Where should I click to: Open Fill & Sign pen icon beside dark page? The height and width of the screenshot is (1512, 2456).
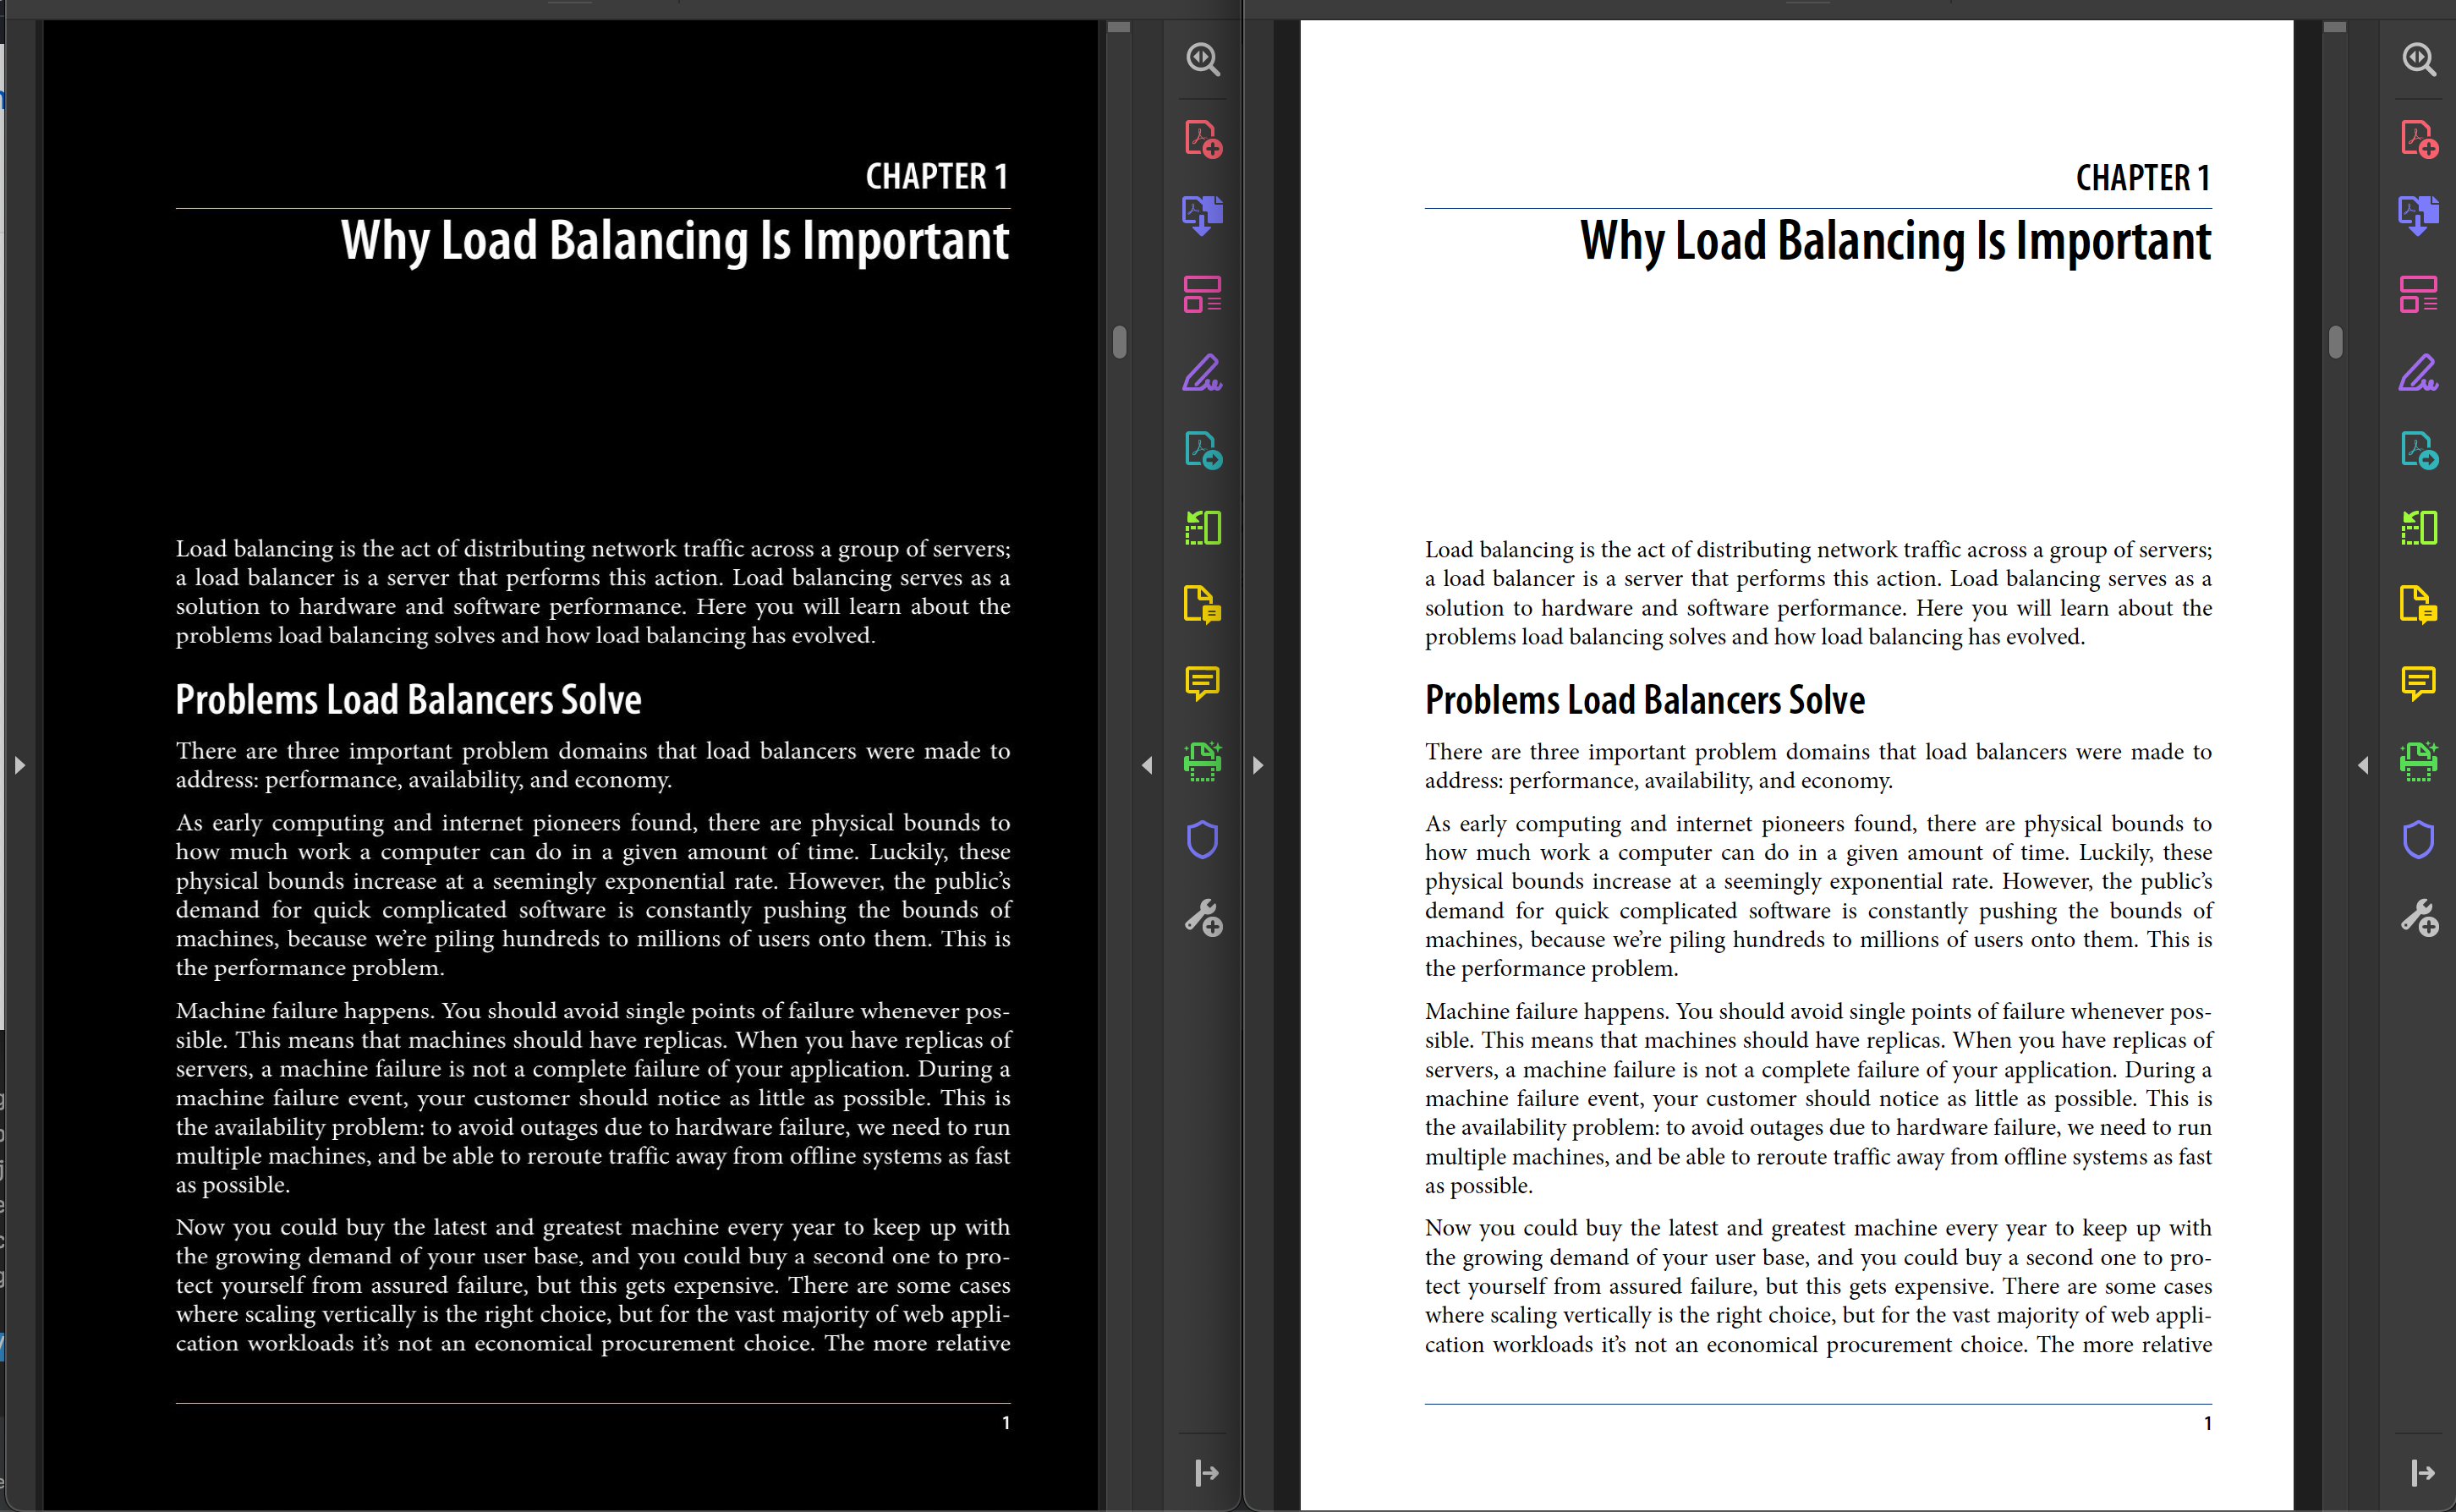pyautogui.click(x=1203, y=372)
